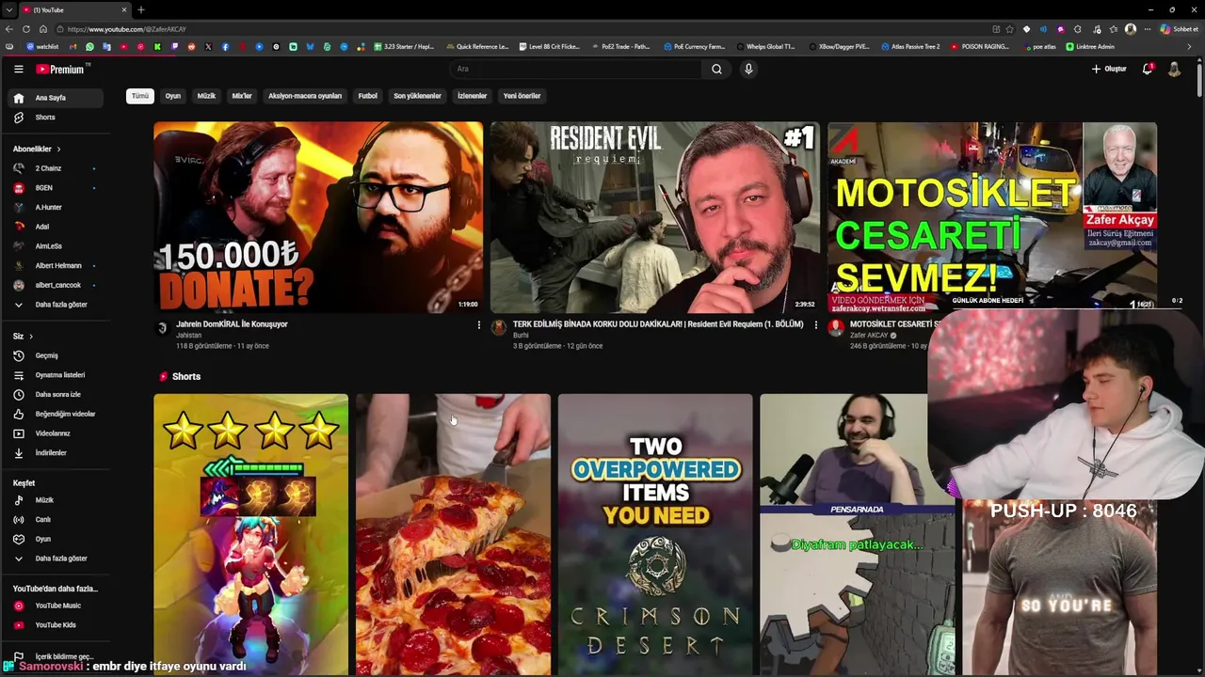Select the Yeni öneriler chip
1205x677 pixels.
click(x=522, y=96)
